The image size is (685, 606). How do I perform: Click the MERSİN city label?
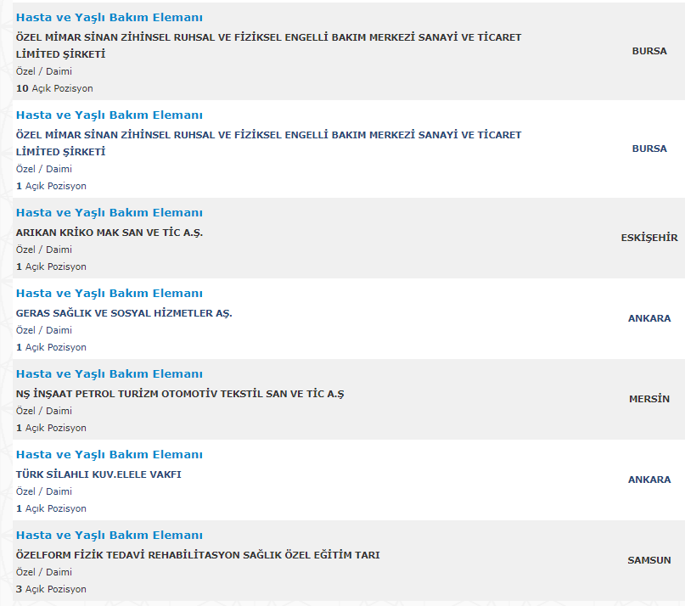649,399
